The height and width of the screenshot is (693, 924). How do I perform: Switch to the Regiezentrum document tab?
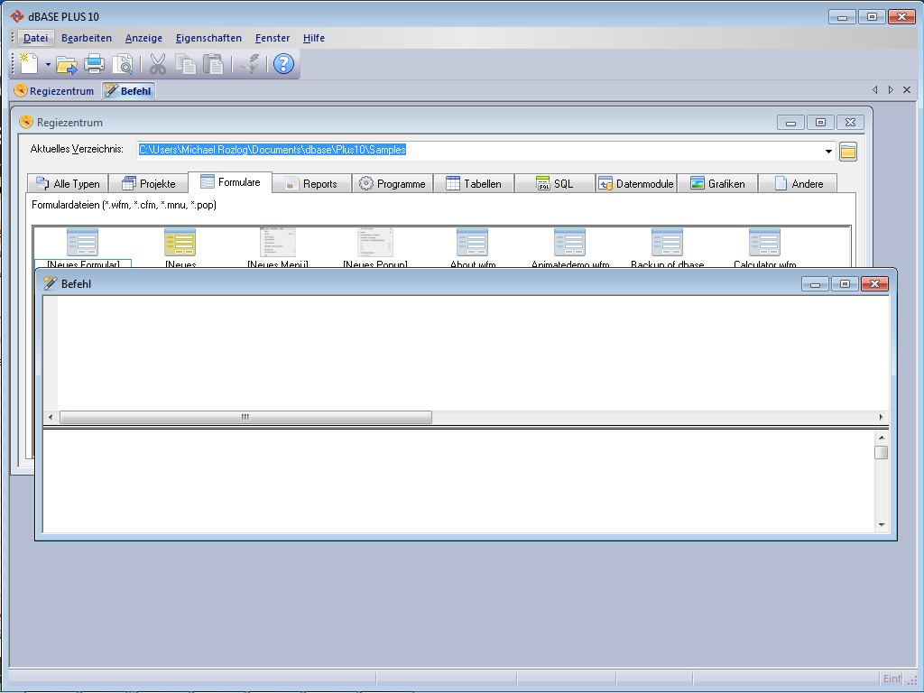[x=55, y=91]
